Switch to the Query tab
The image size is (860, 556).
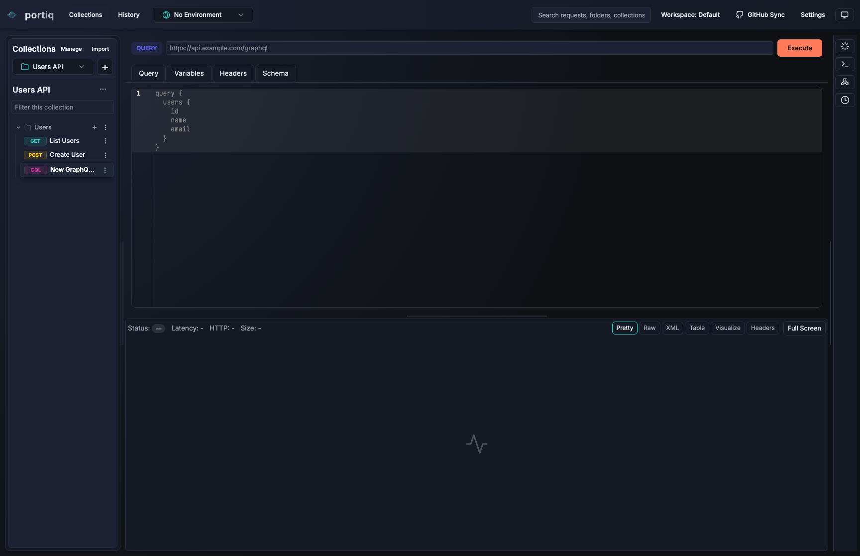[149, 73]
